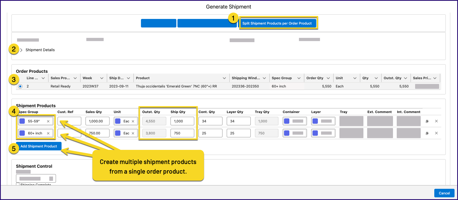This screenshot has height=200, width=458.
Task: Click Add Shipment Product button
Action: coord(39,146)
